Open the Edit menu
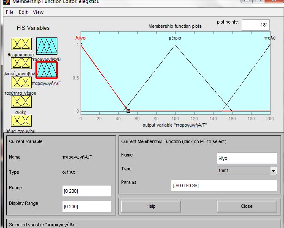This screenshot has width=284, height=228. tap(23, 12)
